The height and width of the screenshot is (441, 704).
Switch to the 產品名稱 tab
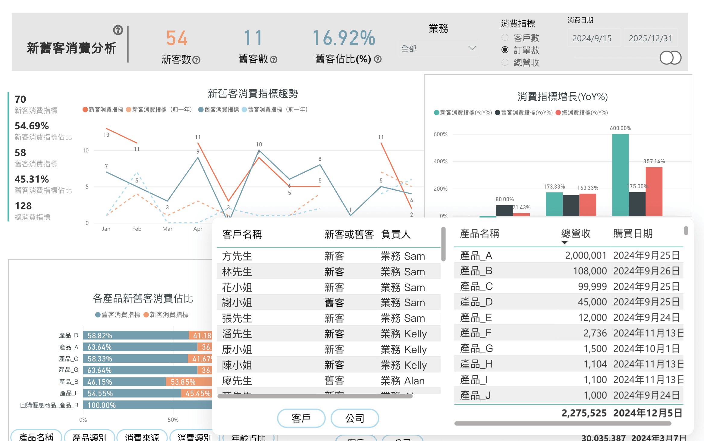[36, 436]
